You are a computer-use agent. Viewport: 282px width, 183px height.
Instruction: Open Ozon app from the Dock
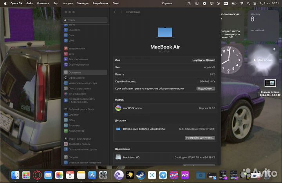pos(174,175)
